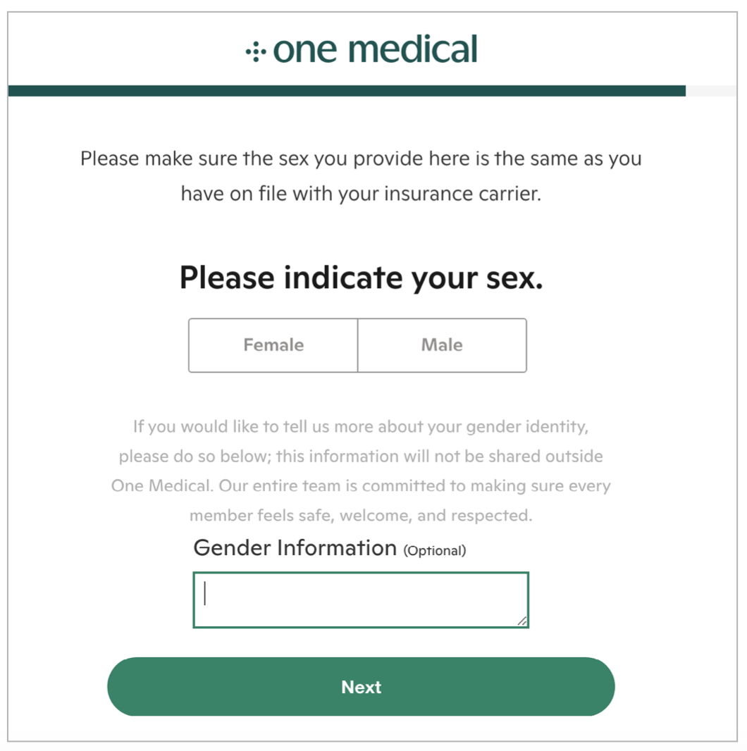Viewport: 747px width, 751px height.
Task: Select Female as your sex
Action: point(273,345)
